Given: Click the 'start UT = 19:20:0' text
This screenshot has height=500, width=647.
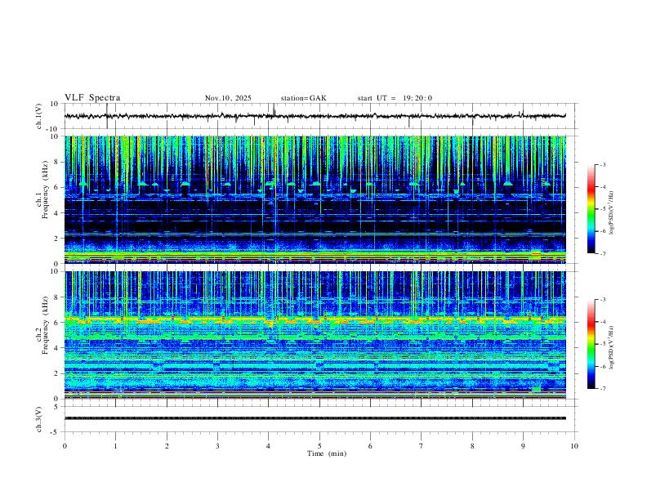Looking at the screenshot, I should pyautogui.click(x=395, y=98).
